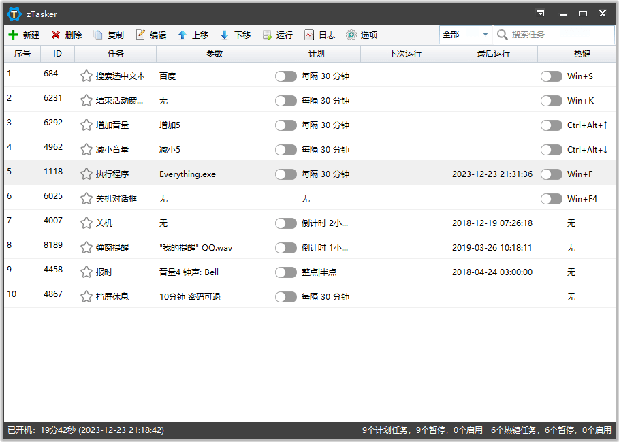619x442 pixels.
Task: Enable the Win+S hotkey toggle
Action: 551,76
